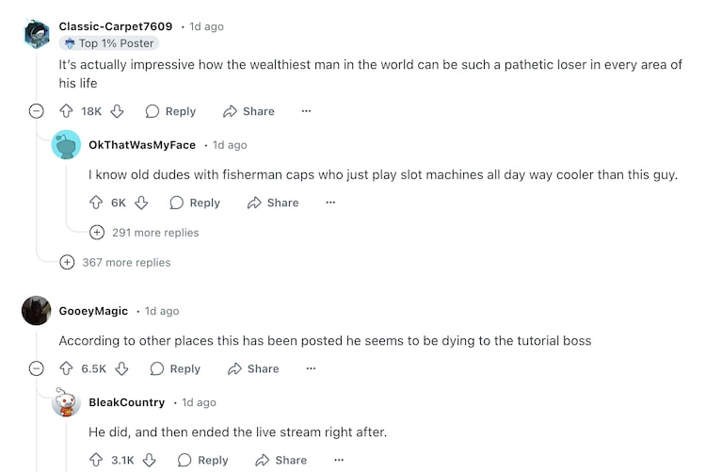Upvote BleakCountry's comment
Image resolution: width=706 pixels, height=472 pixels.
coord(96,460)
